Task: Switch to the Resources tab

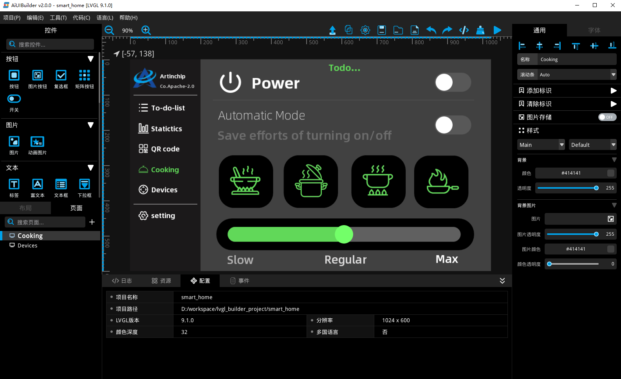Action: [x=161, y=281]
